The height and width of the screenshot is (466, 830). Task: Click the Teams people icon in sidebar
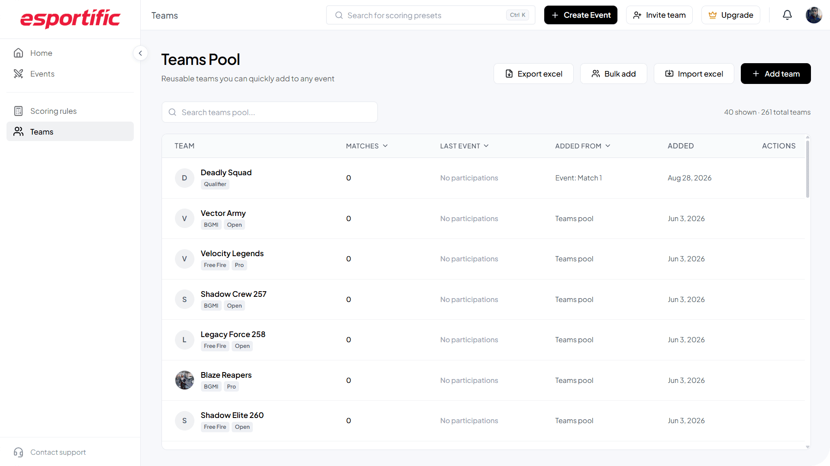[x=18, y=132]
